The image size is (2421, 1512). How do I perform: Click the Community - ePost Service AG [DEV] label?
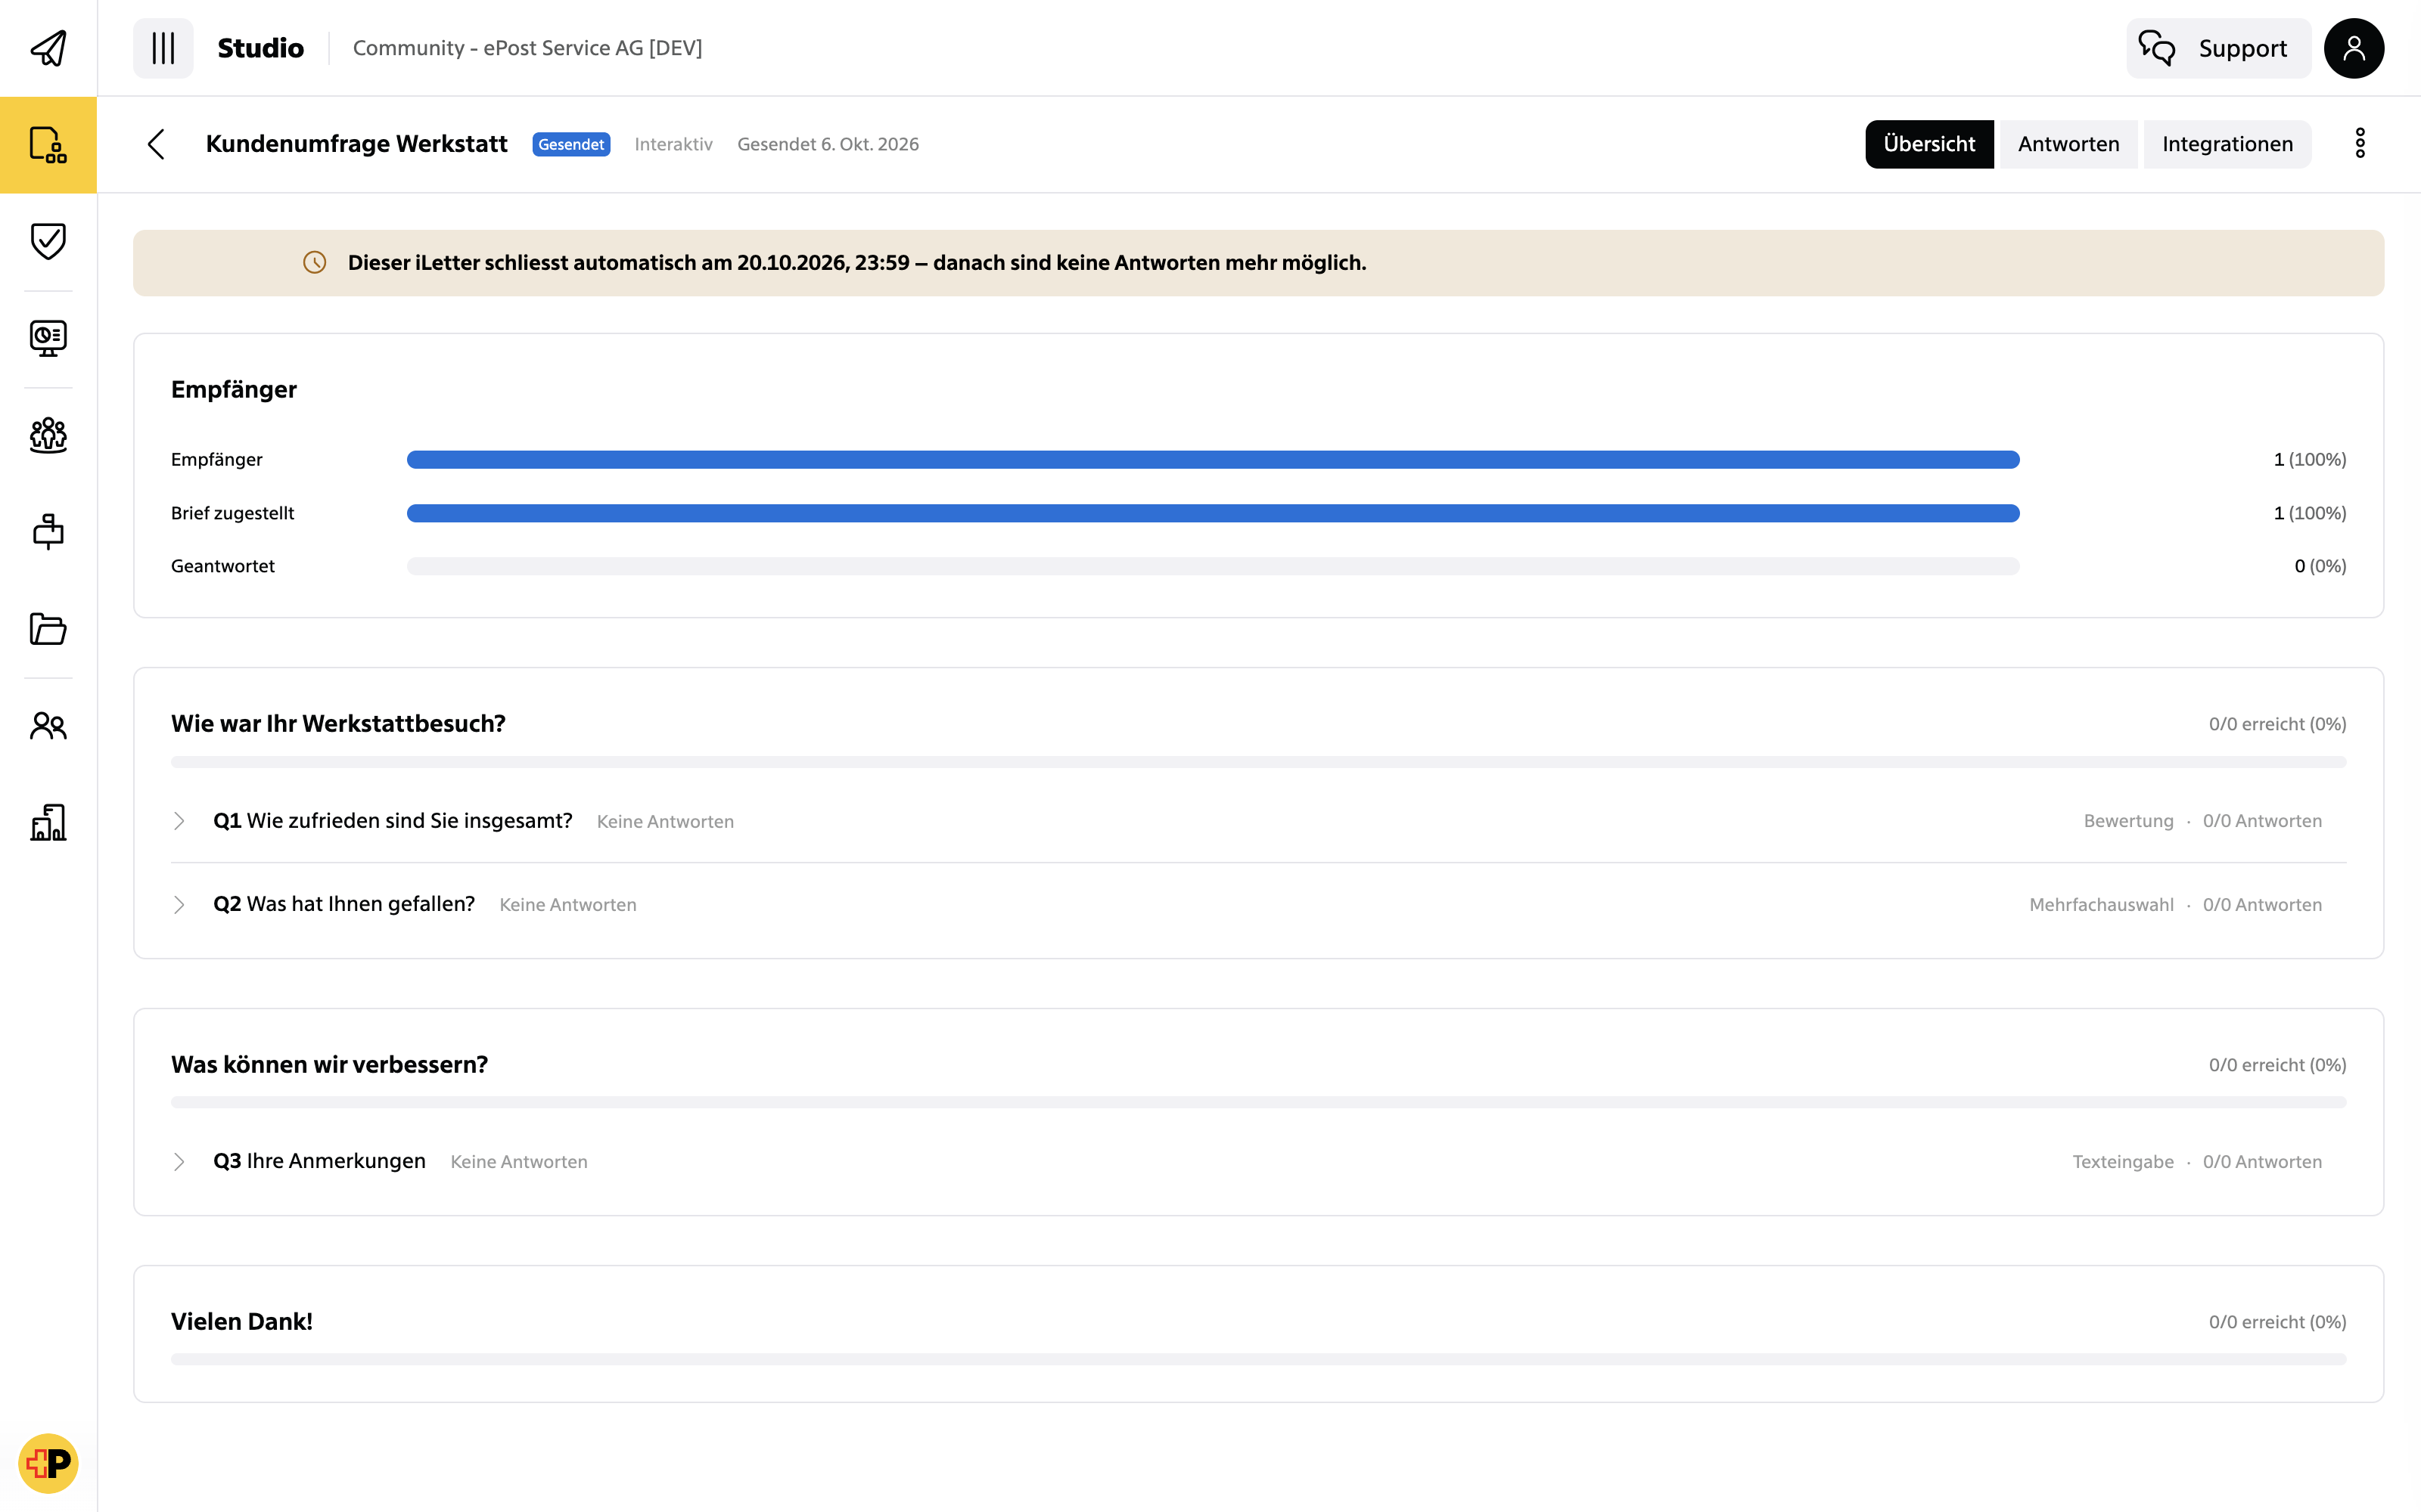click(527, 48)
